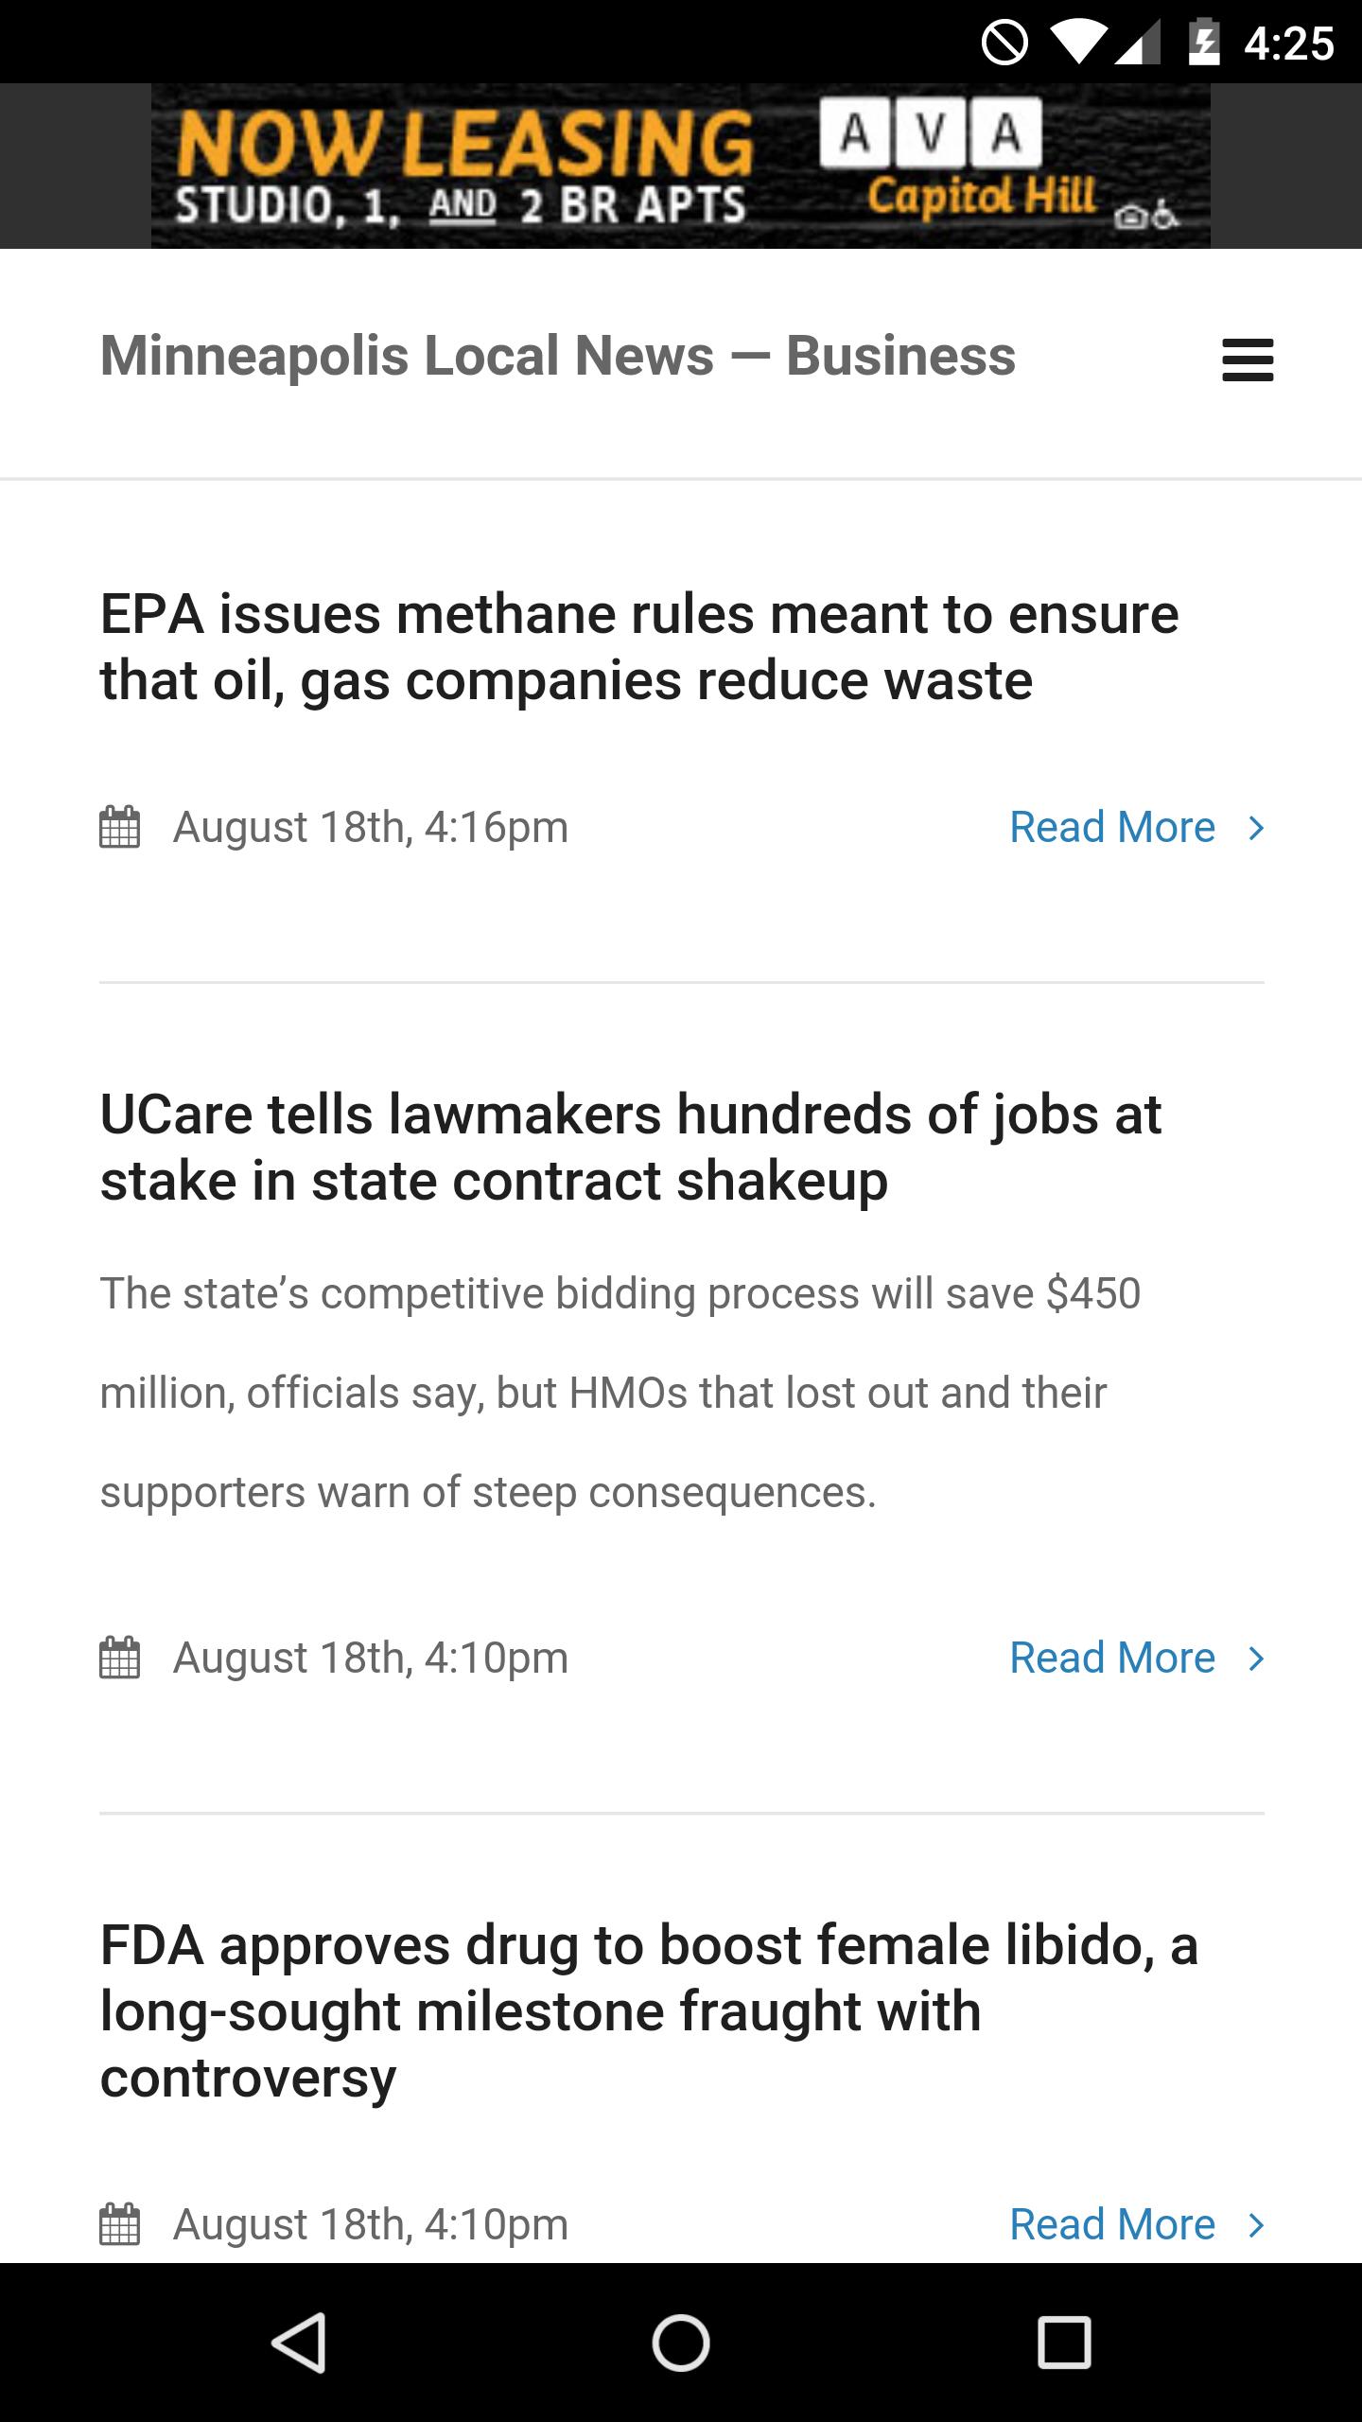The width and height of the screenshot is (1362, 2422).
Task: Tap calendar icon on UCare article date
Action: [x=120, y=1658]
